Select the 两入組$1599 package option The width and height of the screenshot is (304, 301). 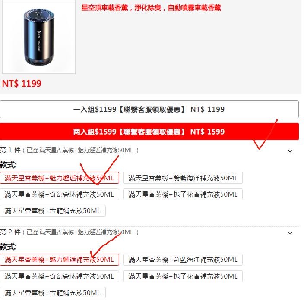[x=149, y=132]
